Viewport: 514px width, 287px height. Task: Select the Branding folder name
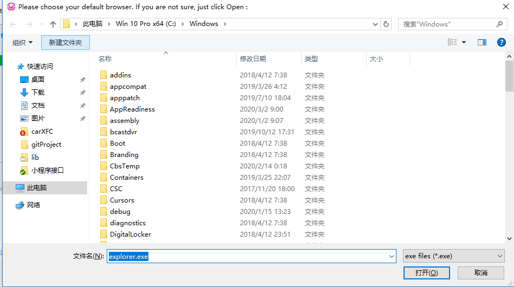124,155
